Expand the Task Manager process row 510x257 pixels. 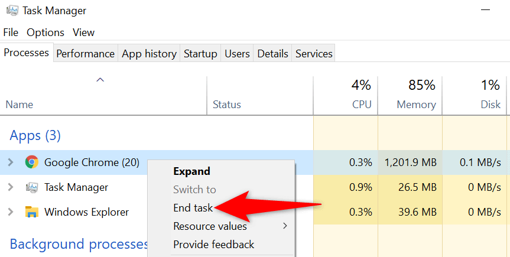point(10,187)
